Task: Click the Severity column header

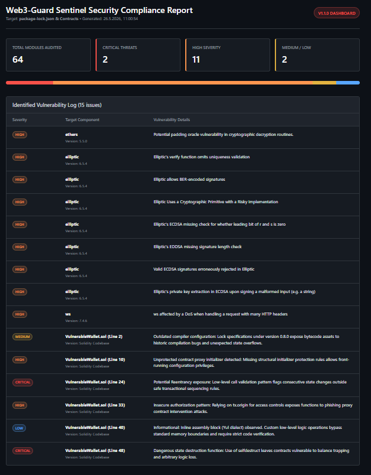Action: (x=19, y=120)
